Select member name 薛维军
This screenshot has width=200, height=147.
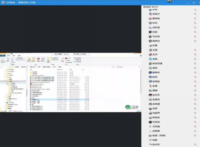(156, 72)
